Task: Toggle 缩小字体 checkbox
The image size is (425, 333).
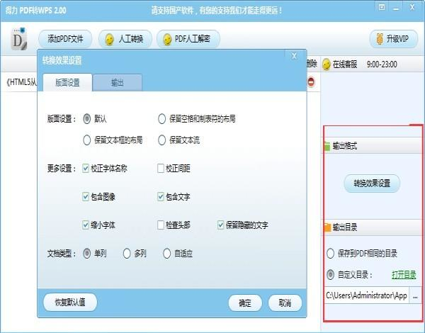Action: point(86,225)
